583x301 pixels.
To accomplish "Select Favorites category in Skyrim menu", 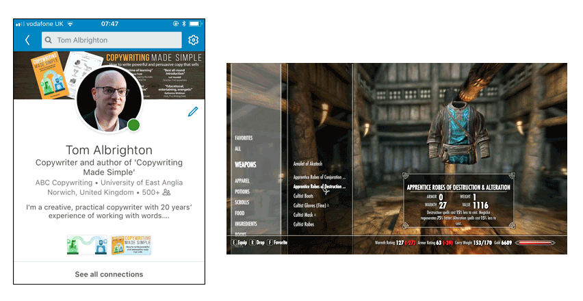I will point(244,138).
